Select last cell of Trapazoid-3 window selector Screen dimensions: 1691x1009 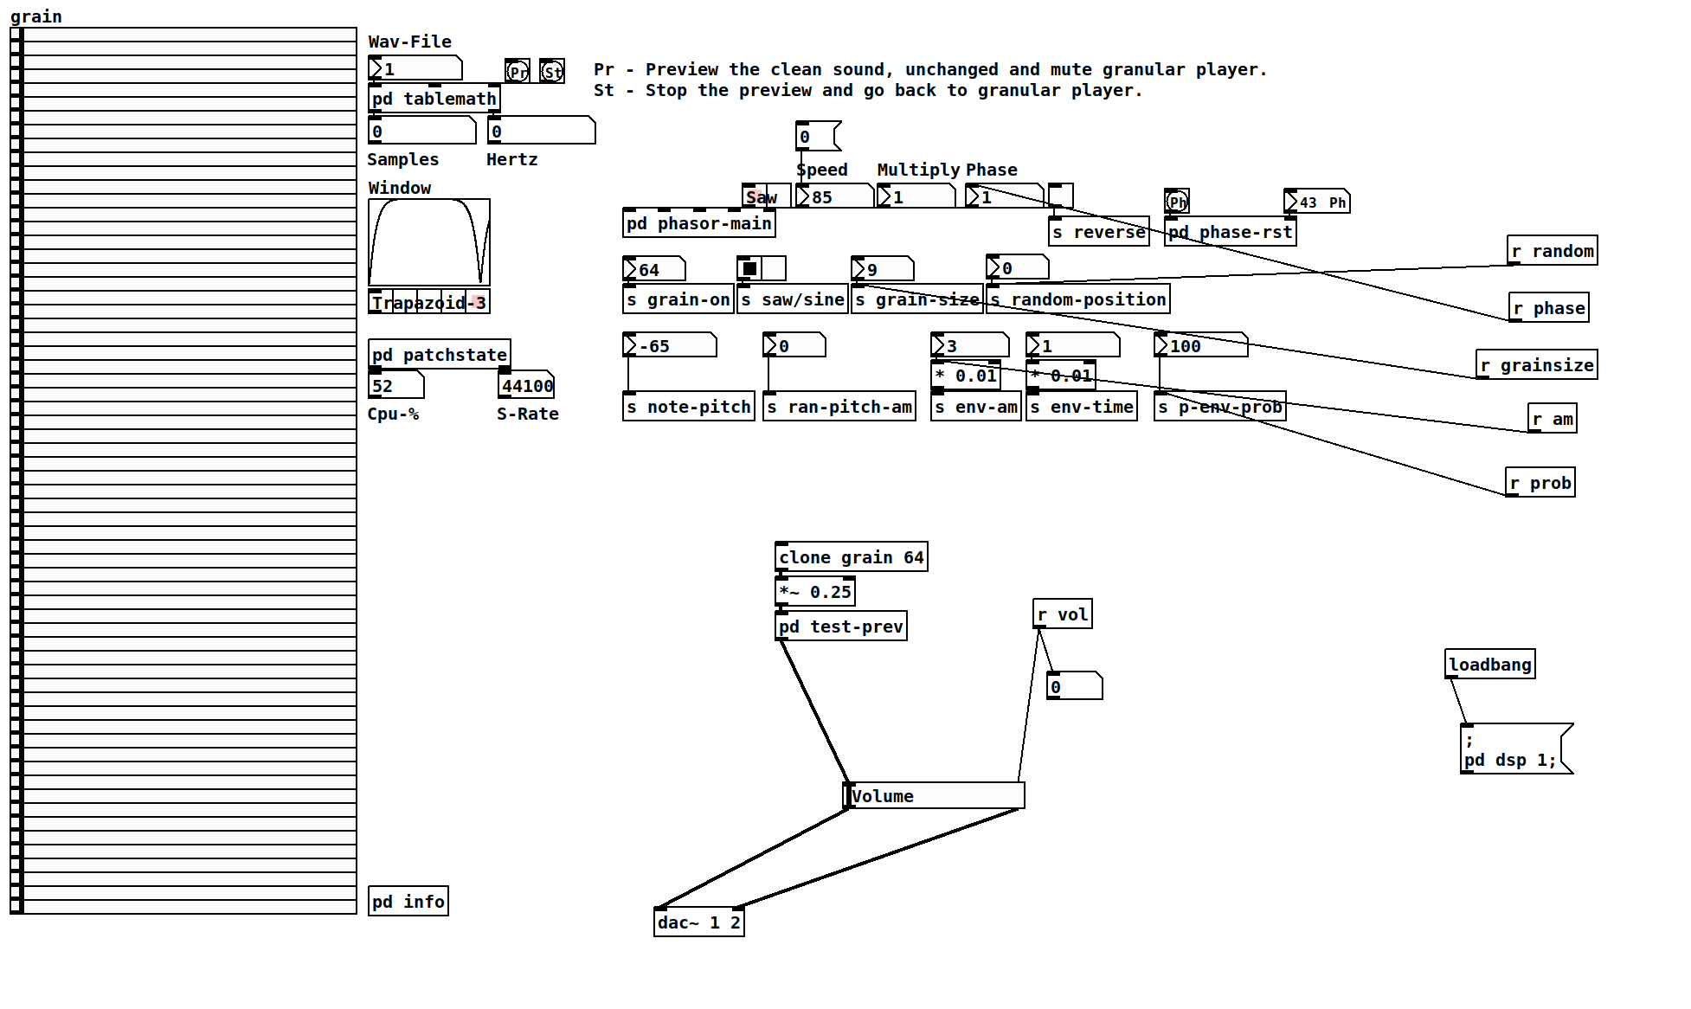pos(478,301)
